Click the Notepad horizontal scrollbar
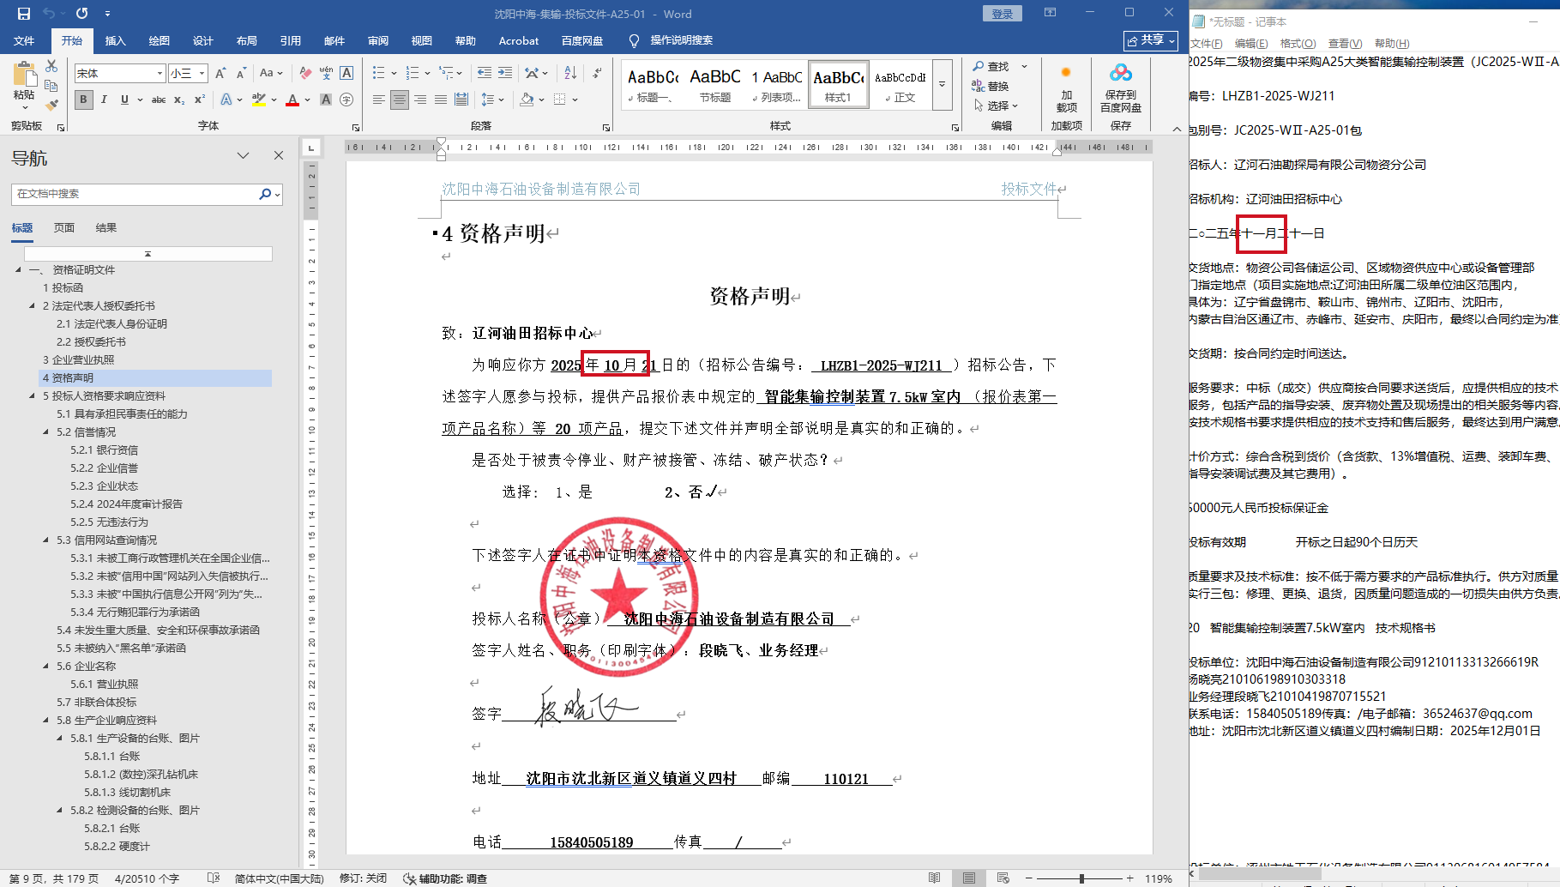 [1260, 873]
